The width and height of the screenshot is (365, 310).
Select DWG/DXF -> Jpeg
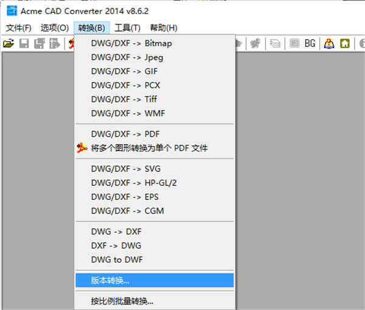click(155, 58)
